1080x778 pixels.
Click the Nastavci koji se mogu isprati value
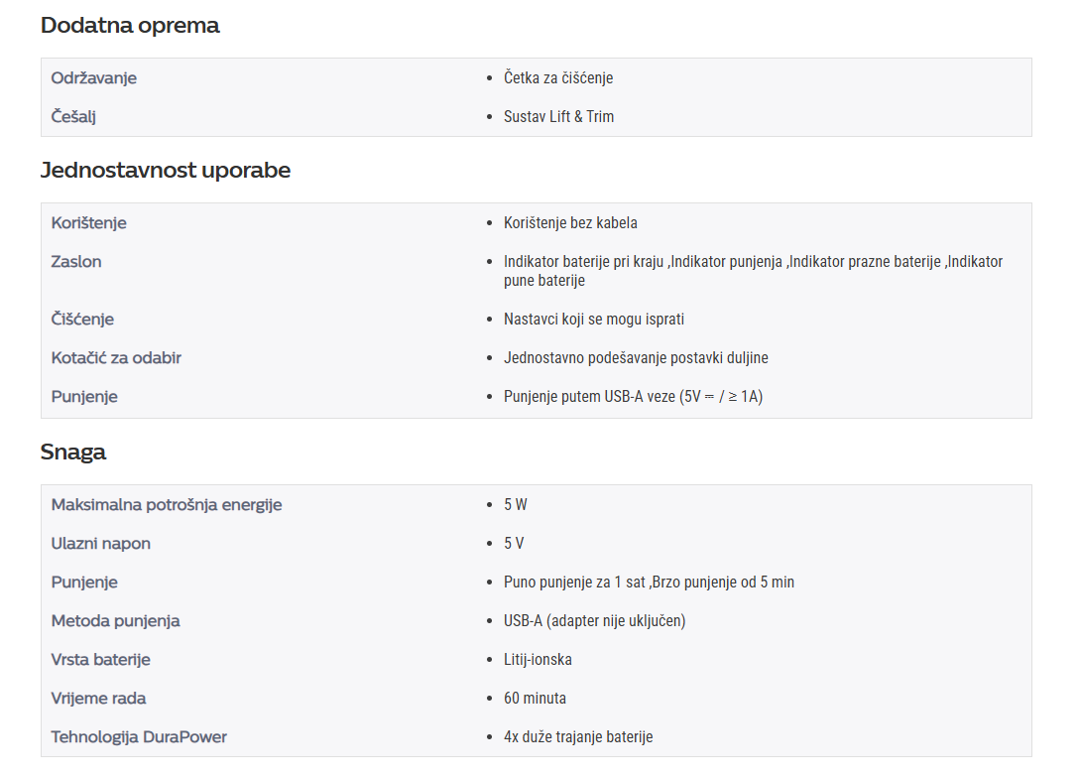[x=594, y=320]
